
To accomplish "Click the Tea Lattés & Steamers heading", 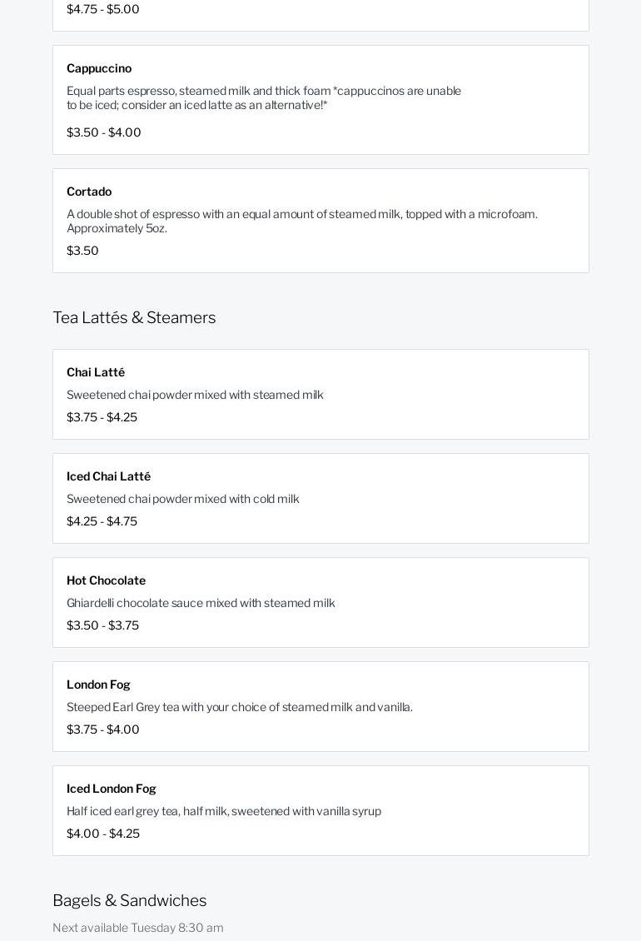I will [134, 317].
